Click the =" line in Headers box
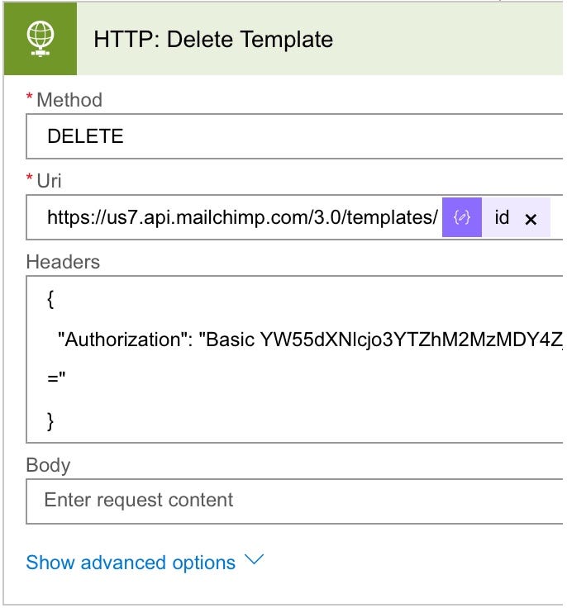The width and height of the screenshot is (567, 608). [x=56, y=381]
